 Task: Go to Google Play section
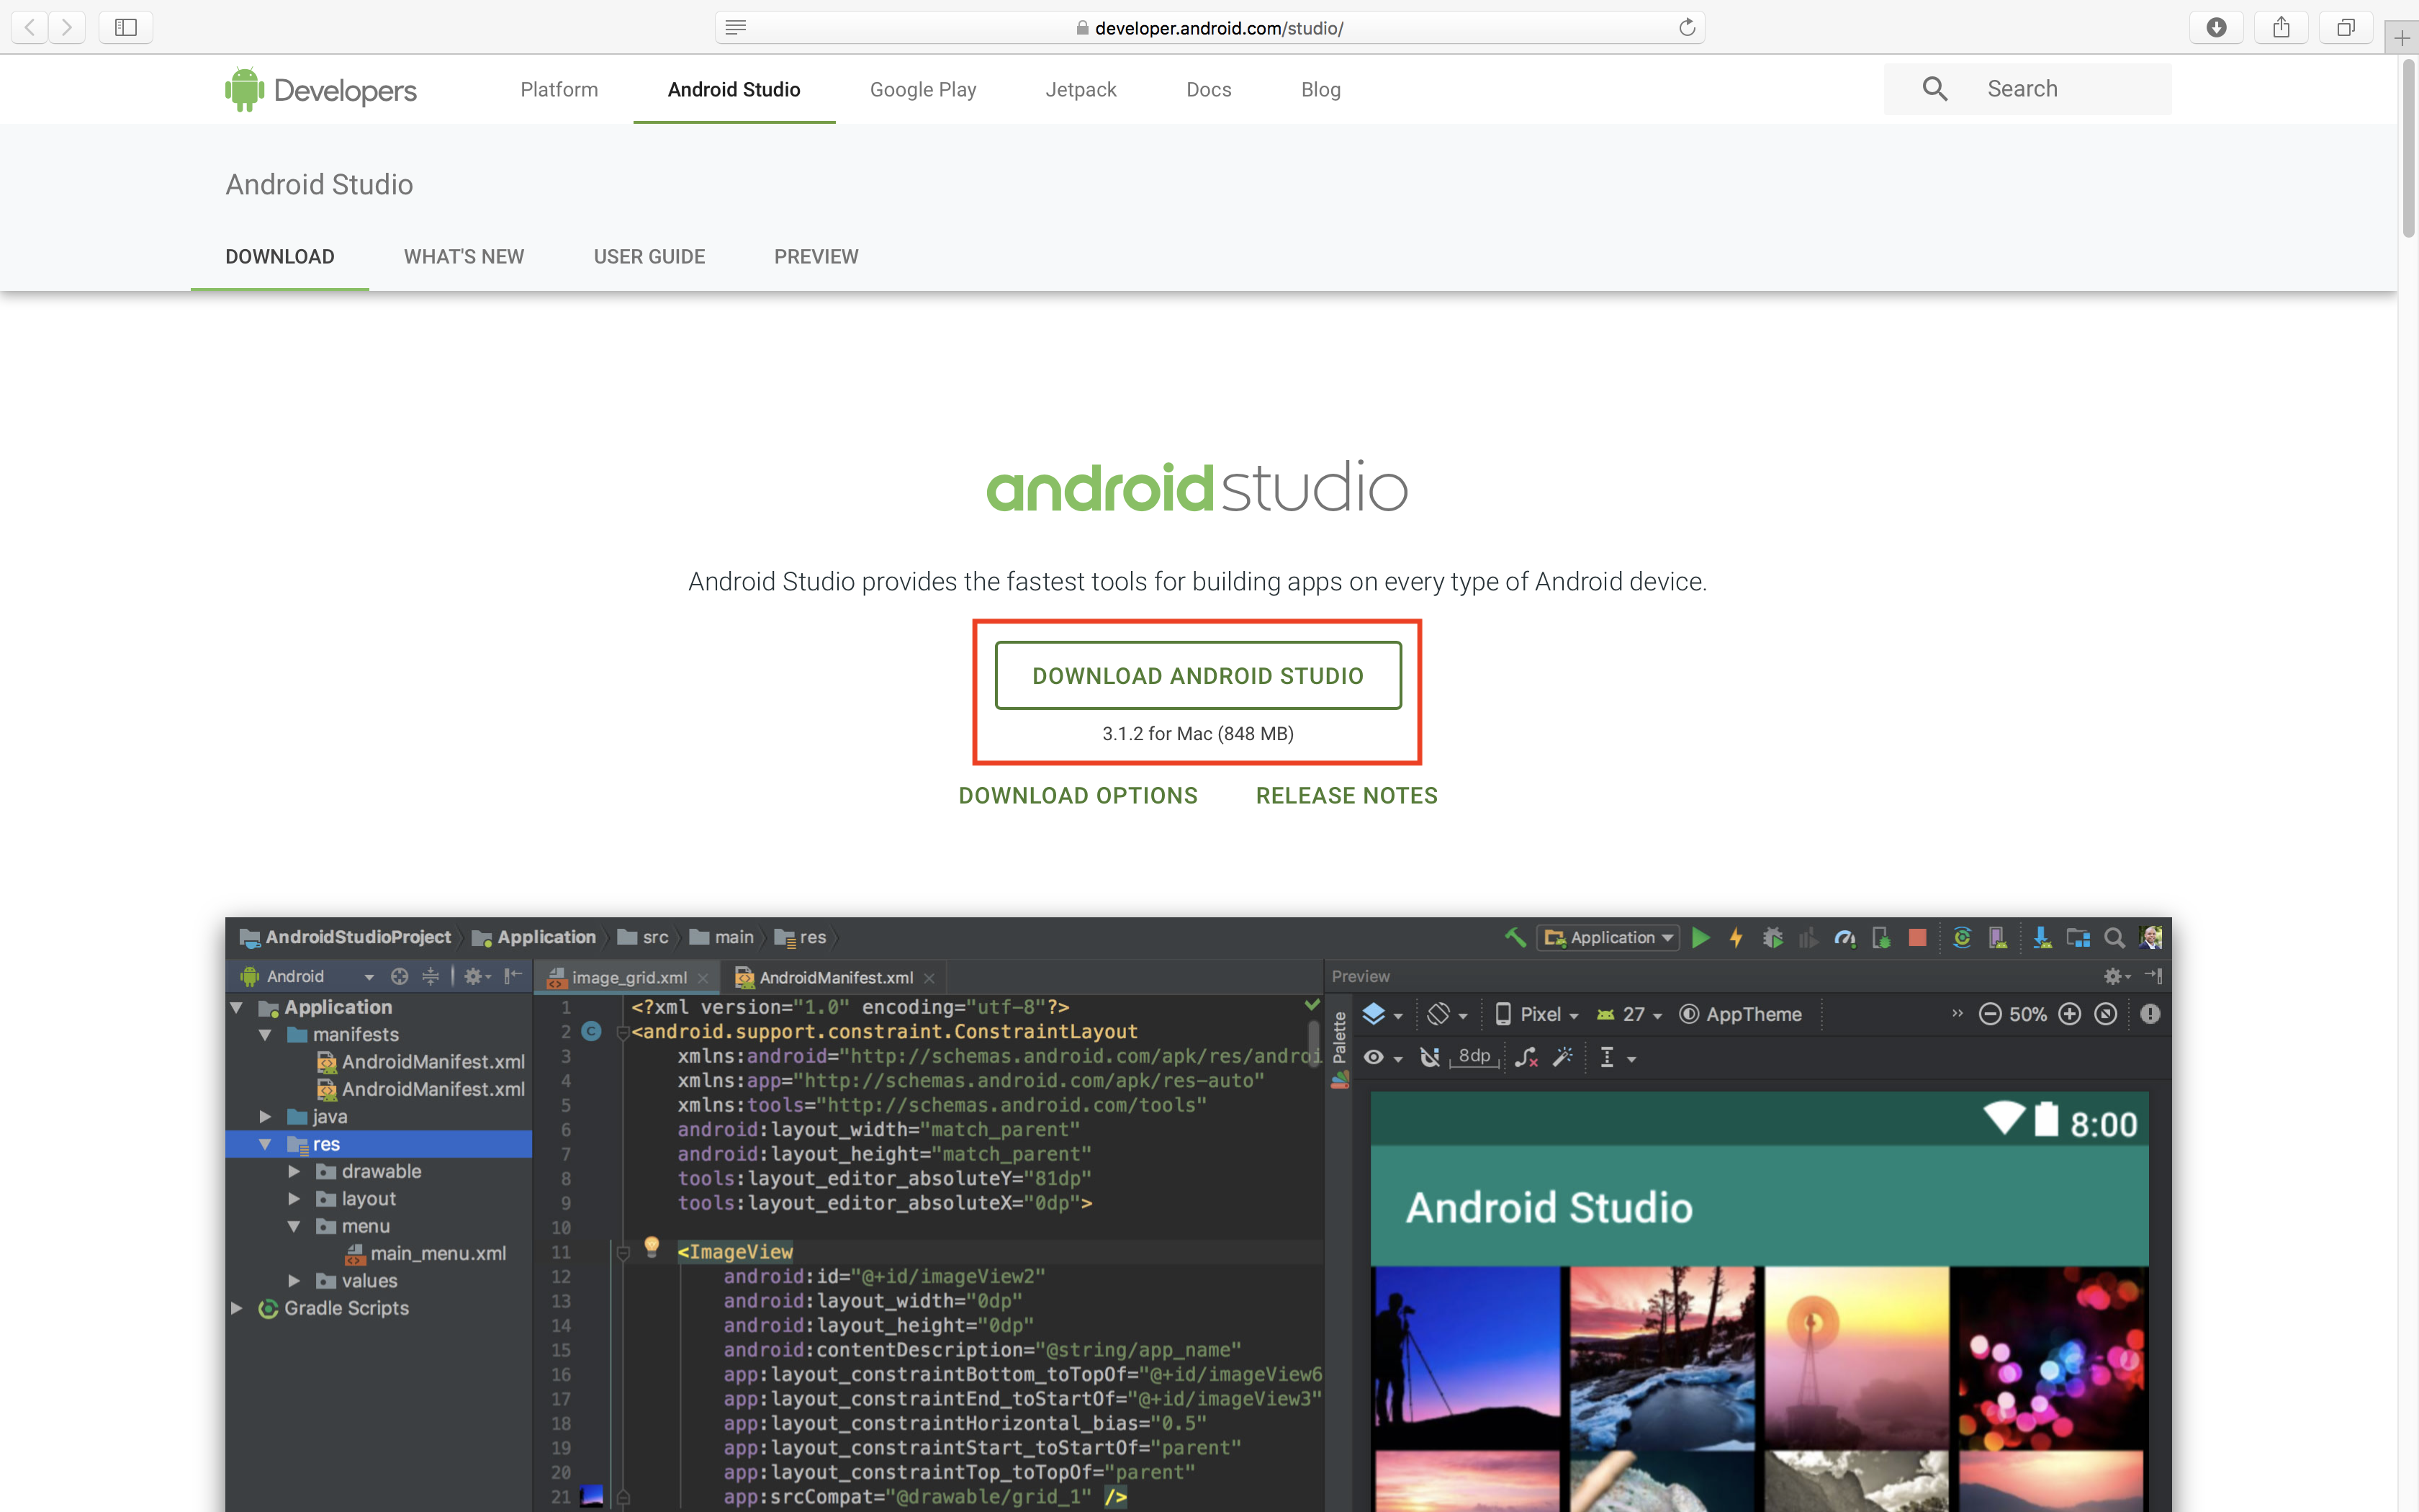[x=923, y=90]
